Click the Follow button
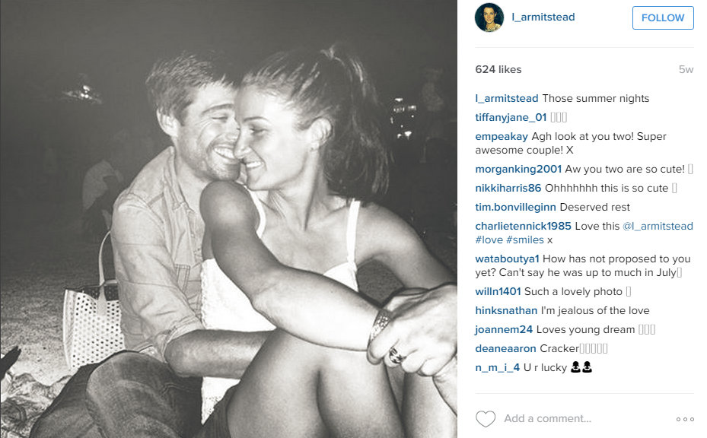Viewport: 707px width, 438px height. click(663, 18)
